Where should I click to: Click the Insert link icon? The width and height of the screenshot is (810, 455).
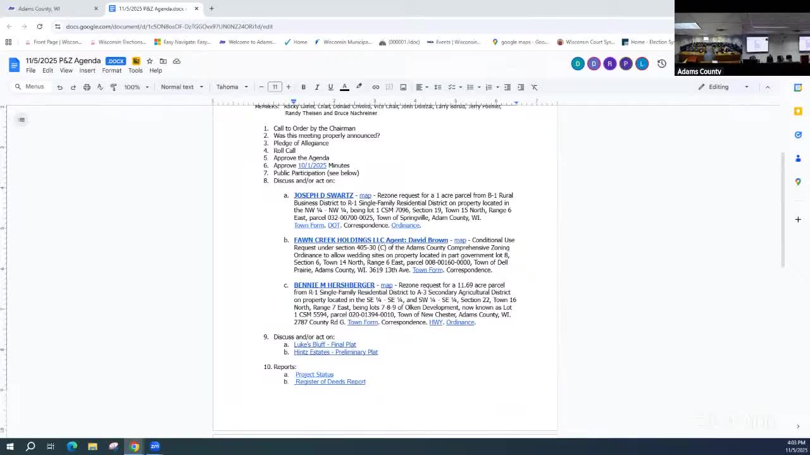coord(375,87)
